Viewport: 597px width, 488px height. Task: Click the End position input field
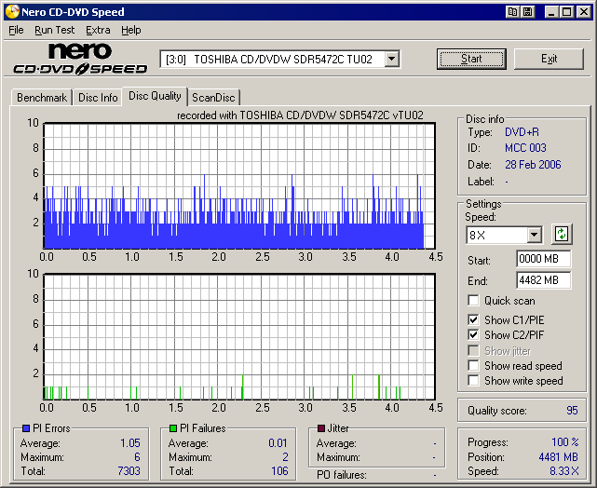pyautogui.click(x=543, y=280)
